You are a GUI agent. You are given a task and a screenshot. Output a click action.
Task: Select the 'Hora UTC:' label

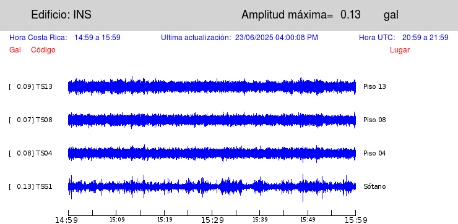pyautogui.click(x=377, y=38)
